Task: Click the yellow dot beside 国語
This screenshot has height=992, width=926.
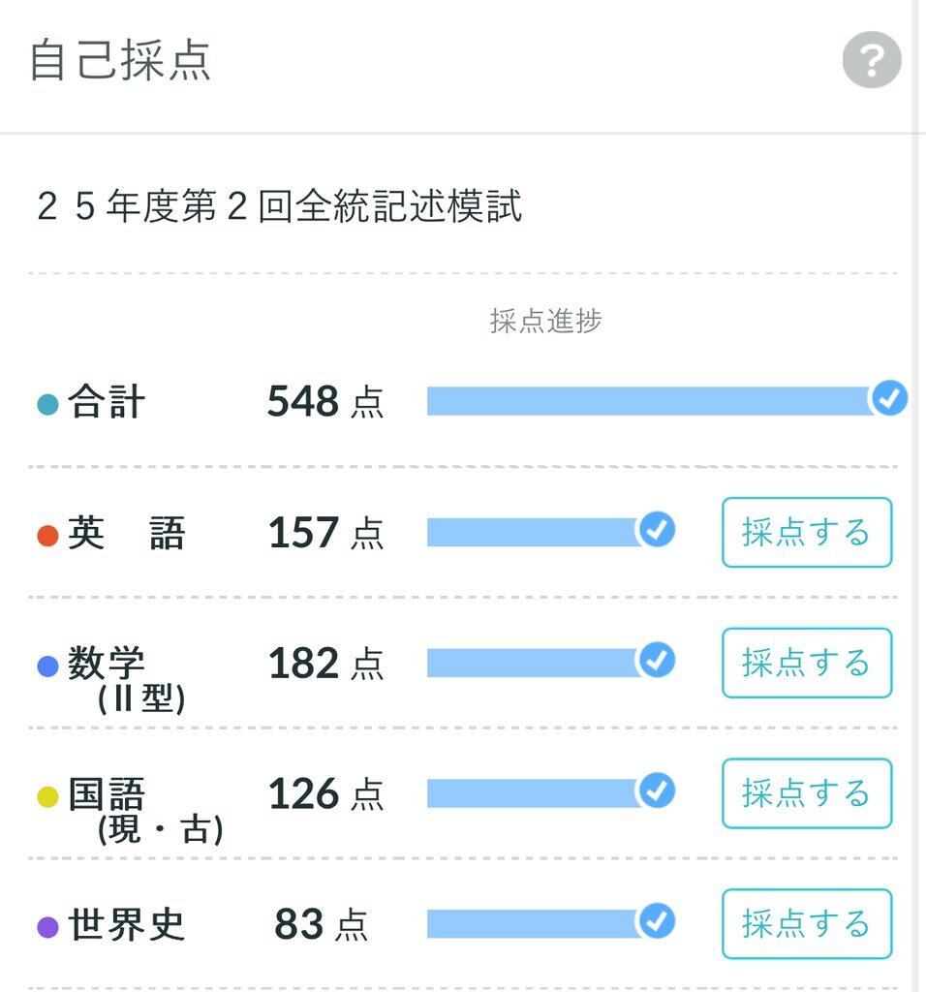Action: click(47, 797)
